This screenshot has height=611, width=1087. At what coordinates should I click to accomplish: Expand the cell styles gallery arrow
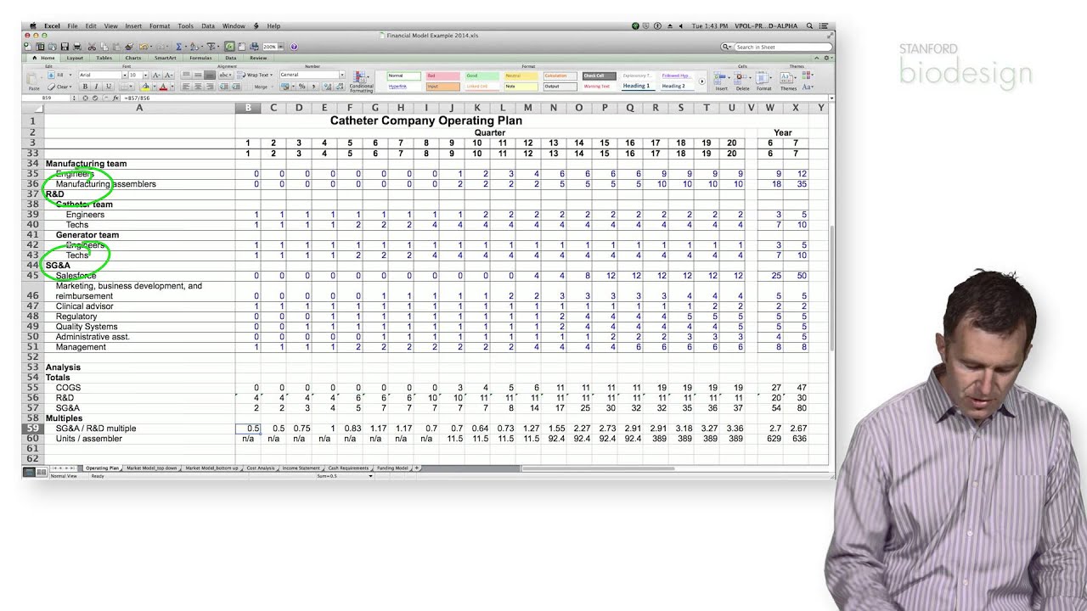pyautogui.click(x=701, y=81)
